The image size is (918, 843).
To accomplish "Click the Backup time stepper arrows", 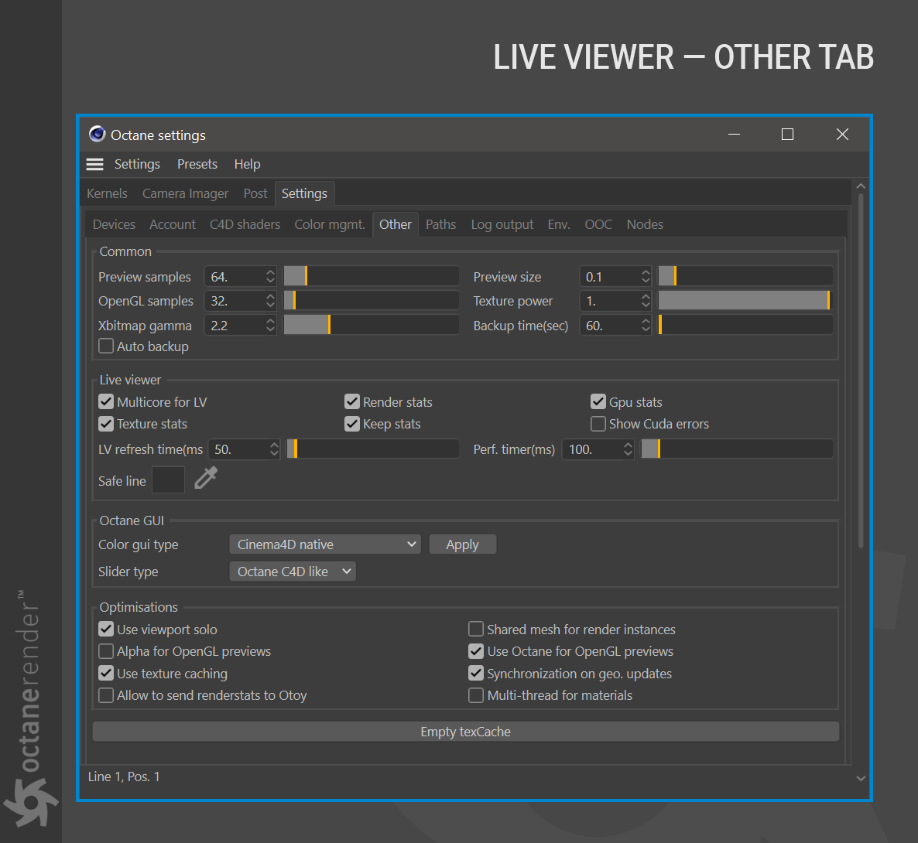I will [x=646, y=326].
